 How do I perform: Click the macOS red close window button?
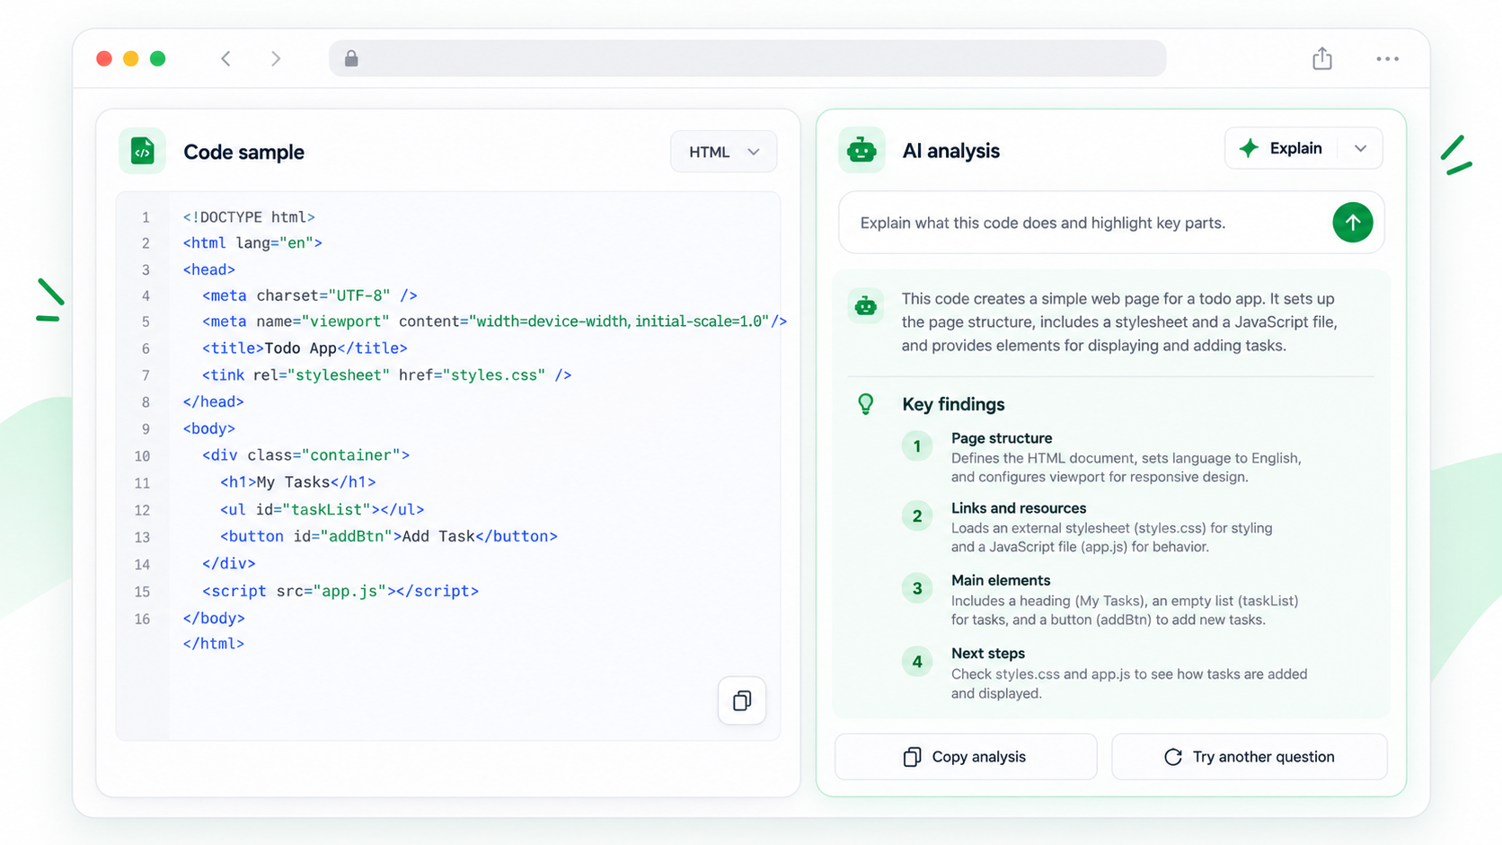(x=104, y=58)
